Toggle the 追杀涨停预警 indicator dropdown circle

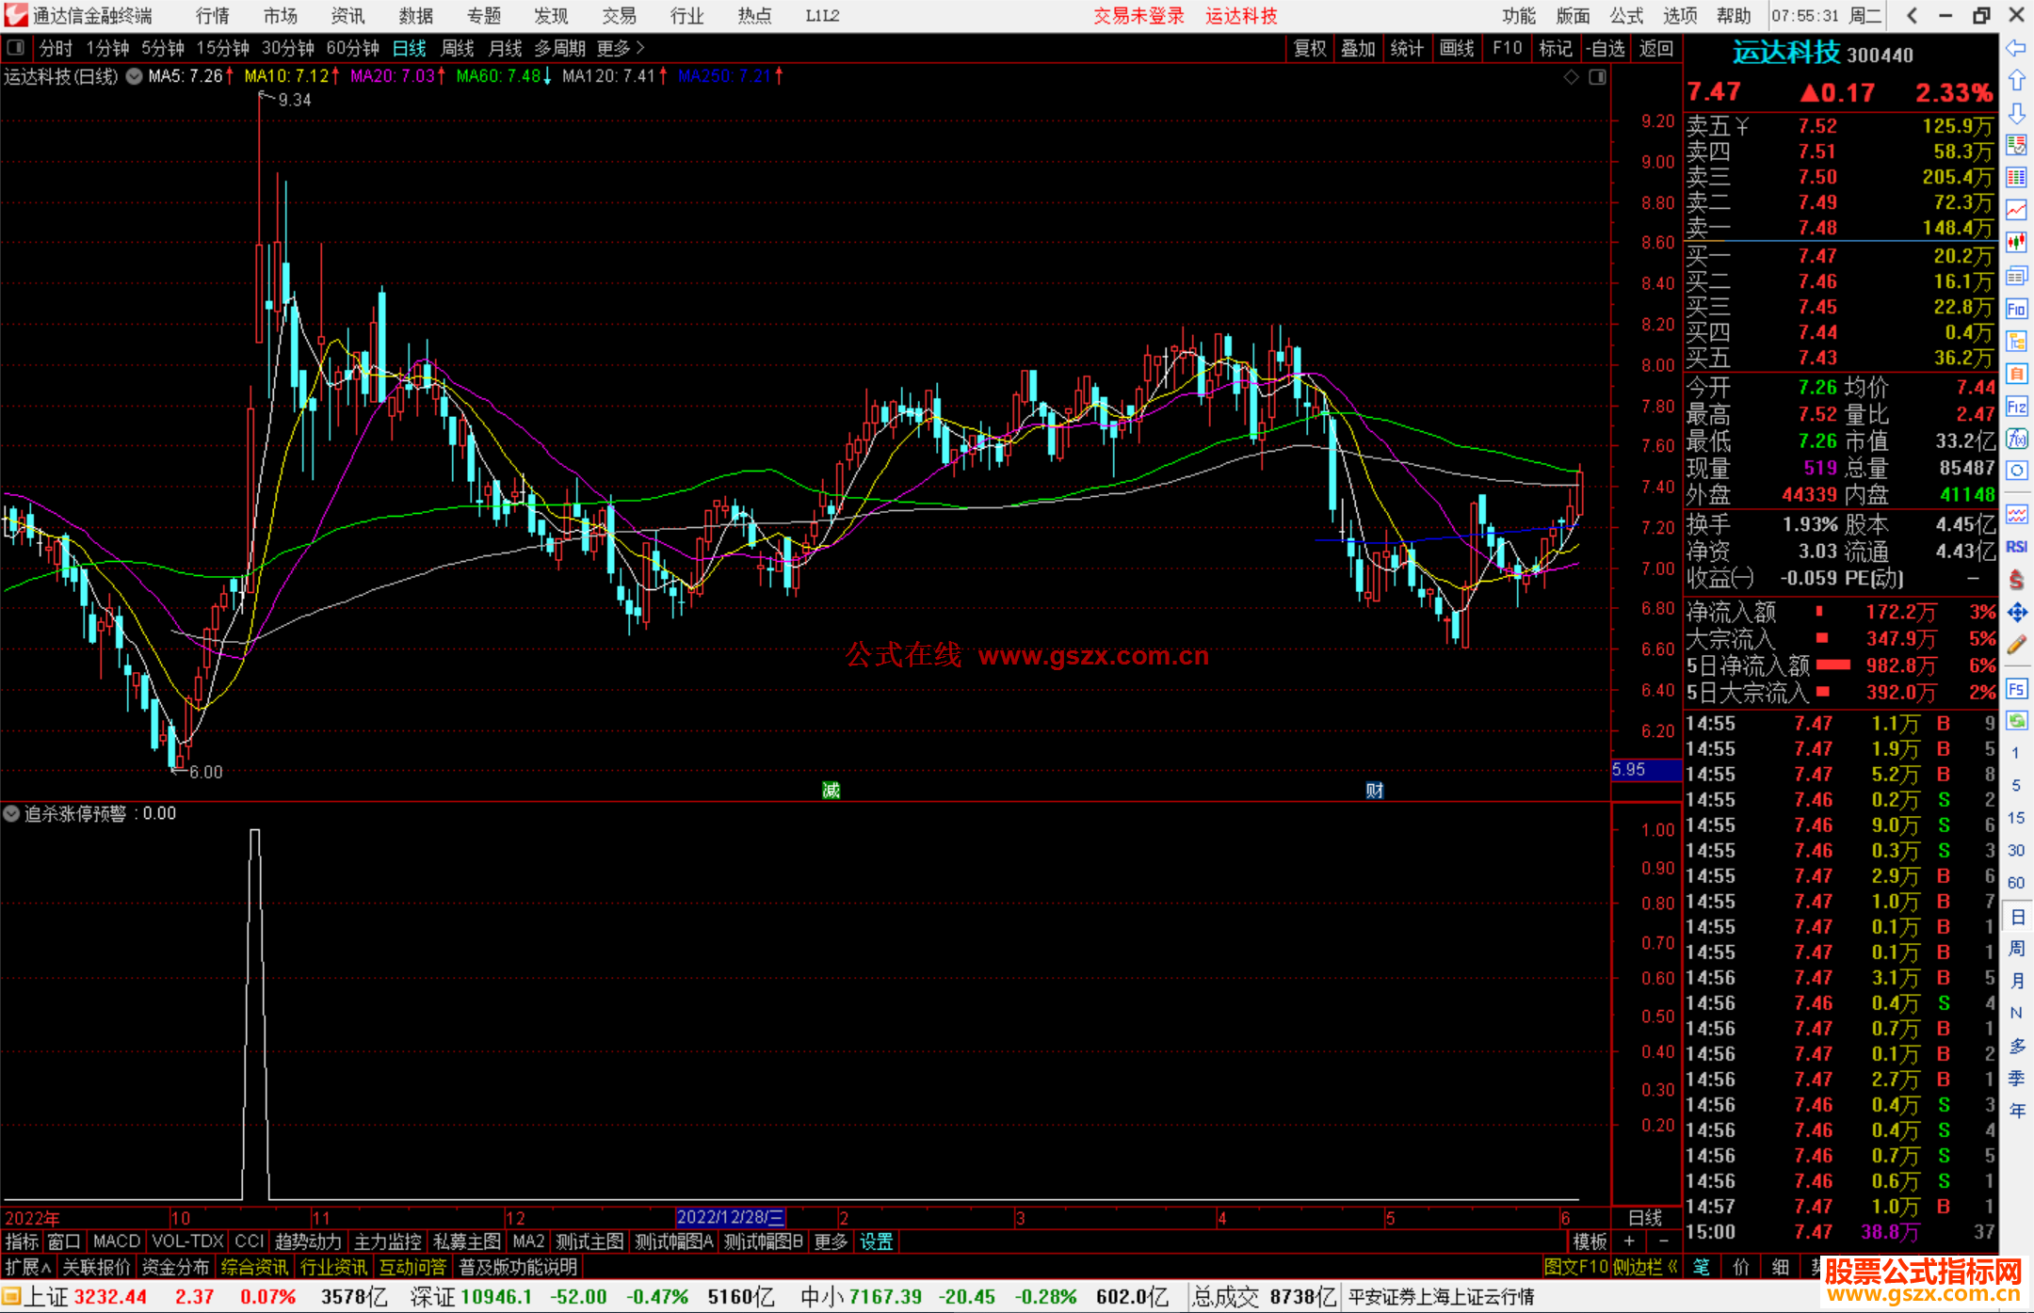[x=11, y=813]
